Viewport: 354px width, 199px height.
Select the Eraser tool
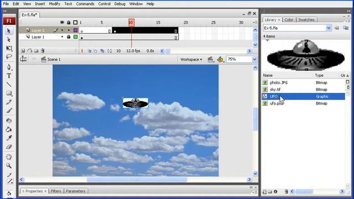tap(9, 147)
